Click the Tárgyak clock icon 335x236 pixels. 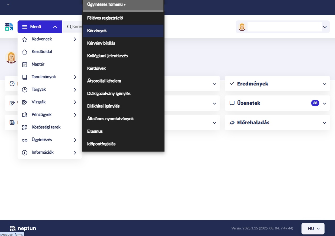click(x=25, y=90)
